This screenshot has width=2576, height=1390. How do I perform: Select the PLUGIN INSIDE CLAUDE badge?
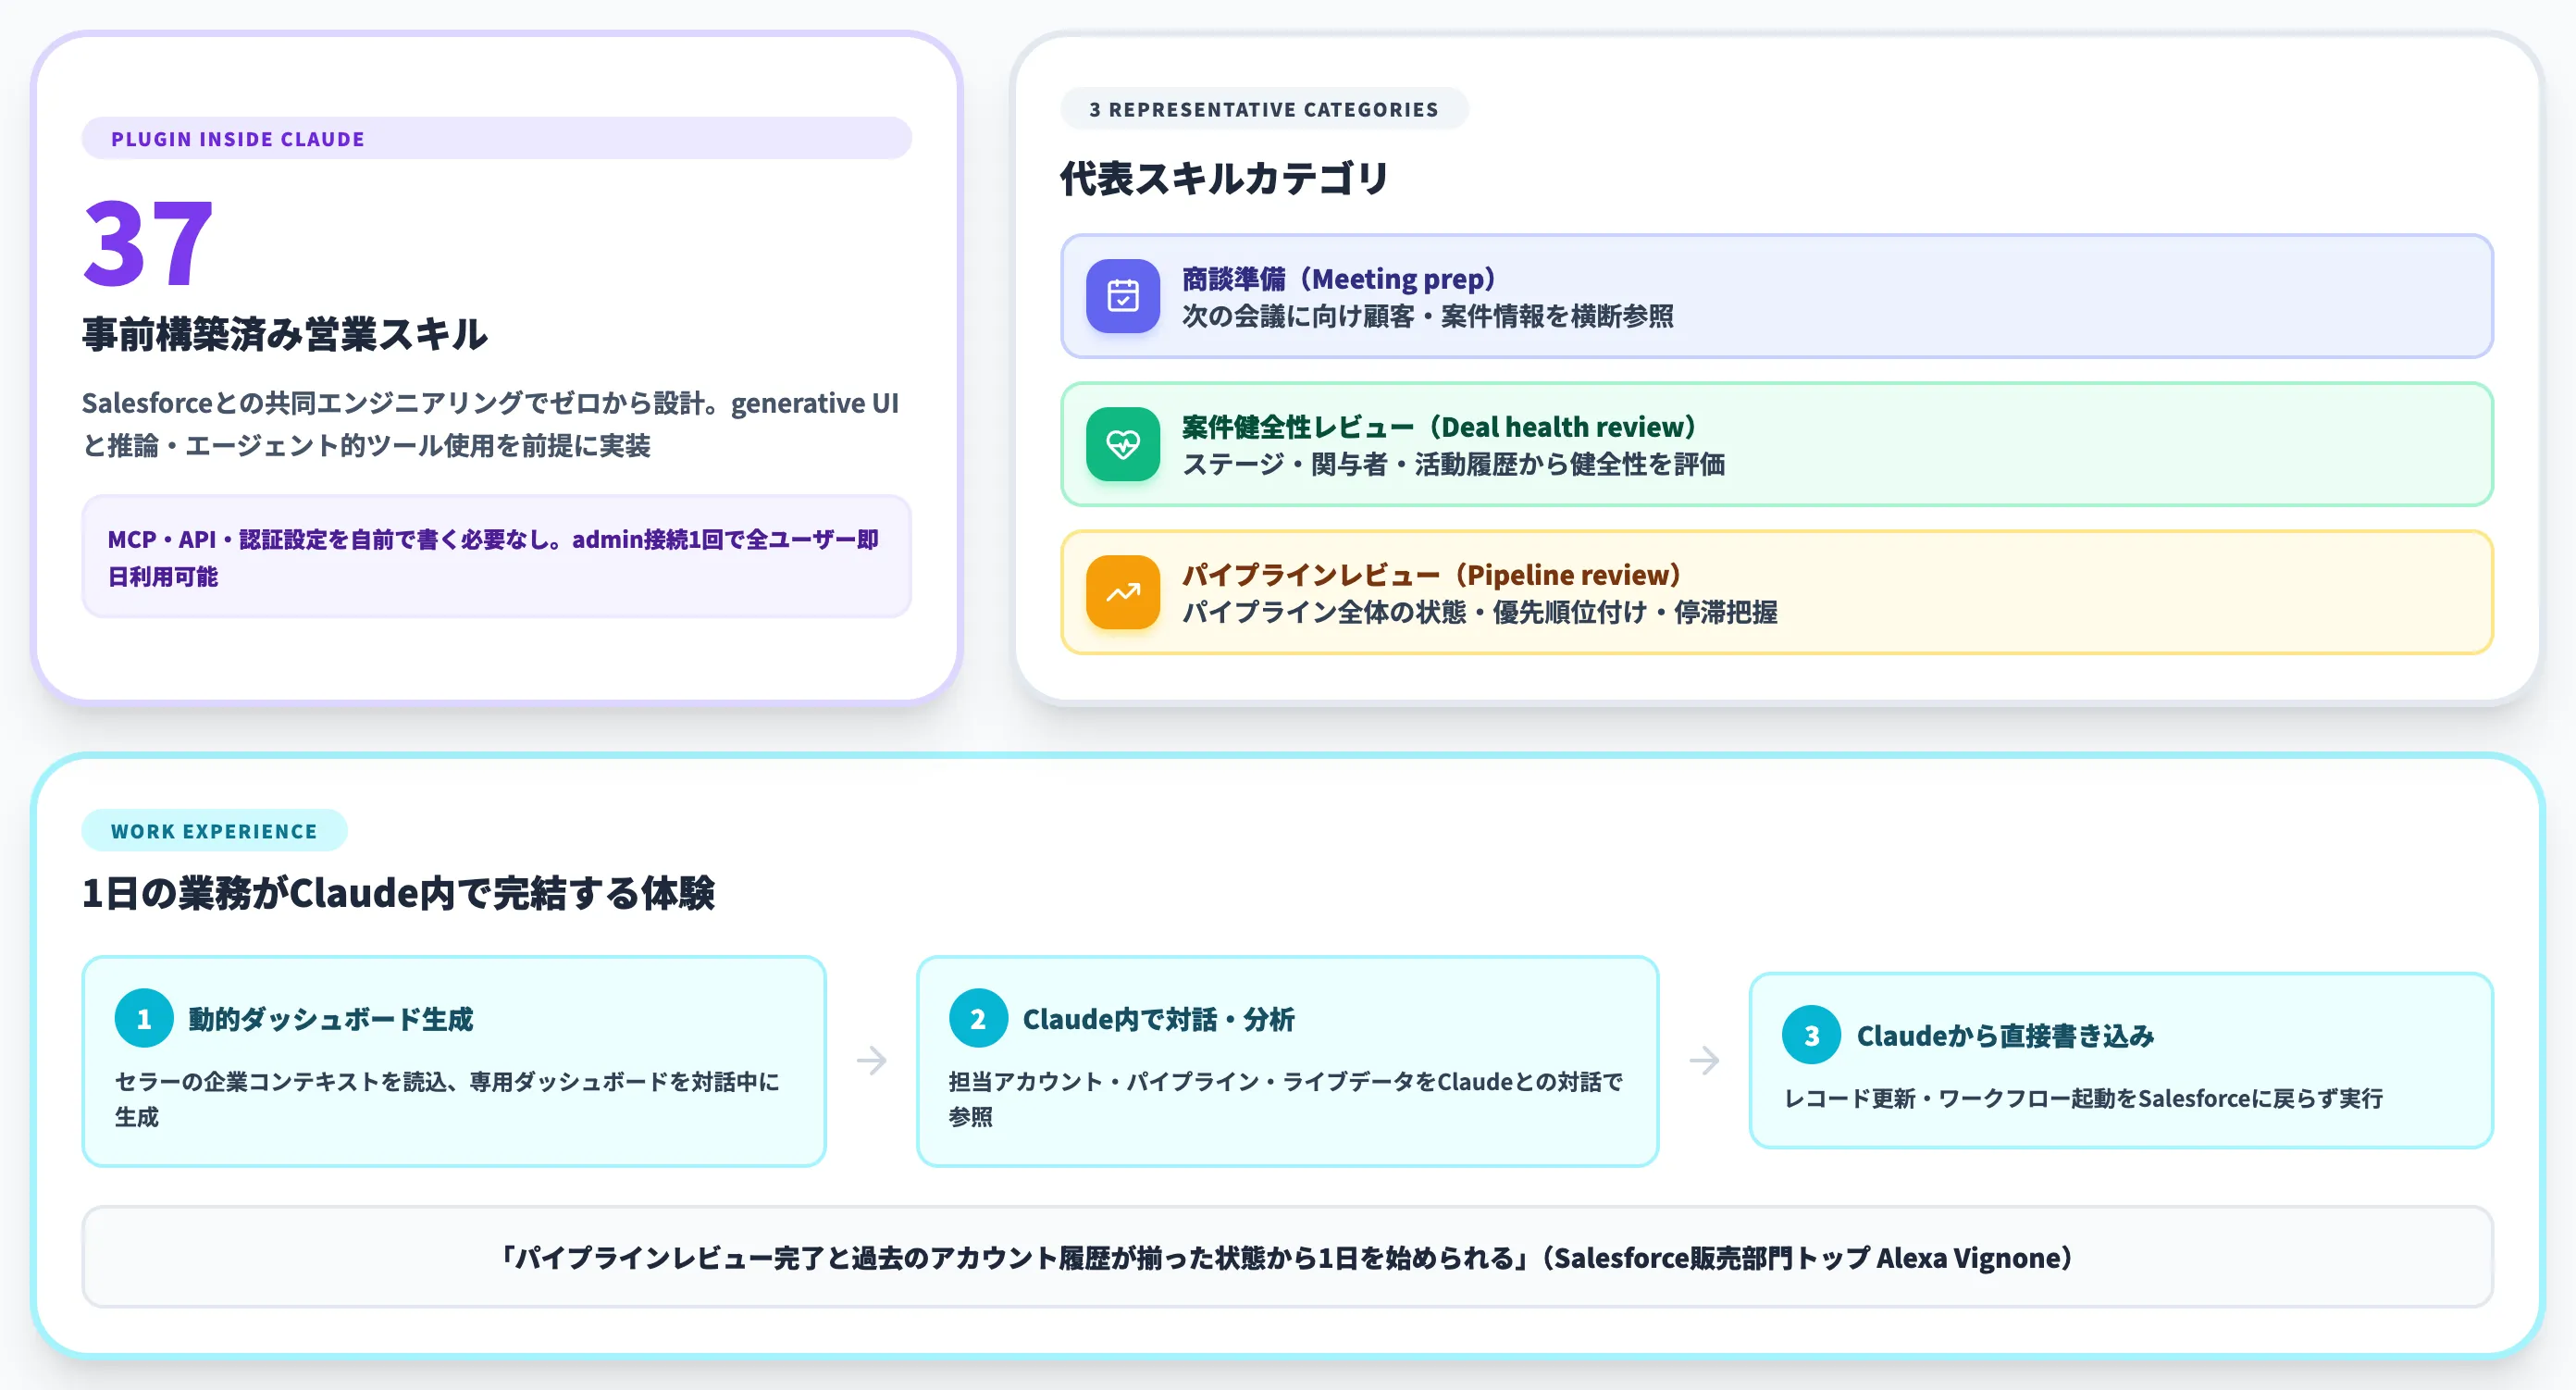pyautogui.click(x=496, y=138)
